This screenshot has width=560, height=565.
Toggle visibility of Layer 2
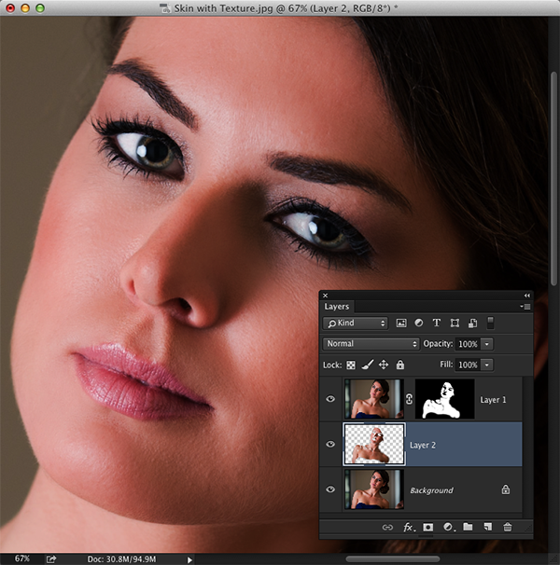pyautogui.click(x=330, y=445)
